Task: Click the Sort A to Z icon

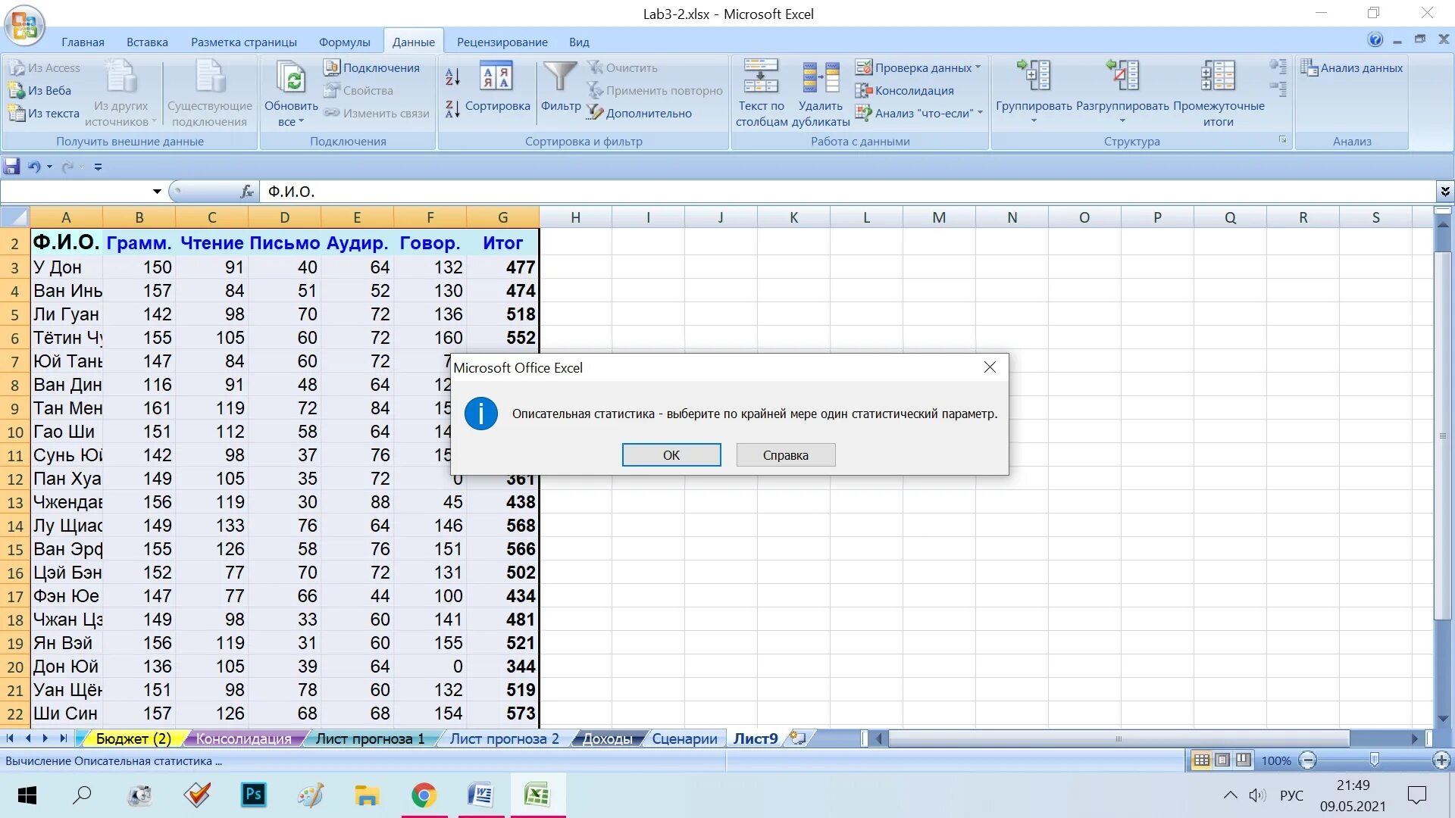Action: (452, 76)
